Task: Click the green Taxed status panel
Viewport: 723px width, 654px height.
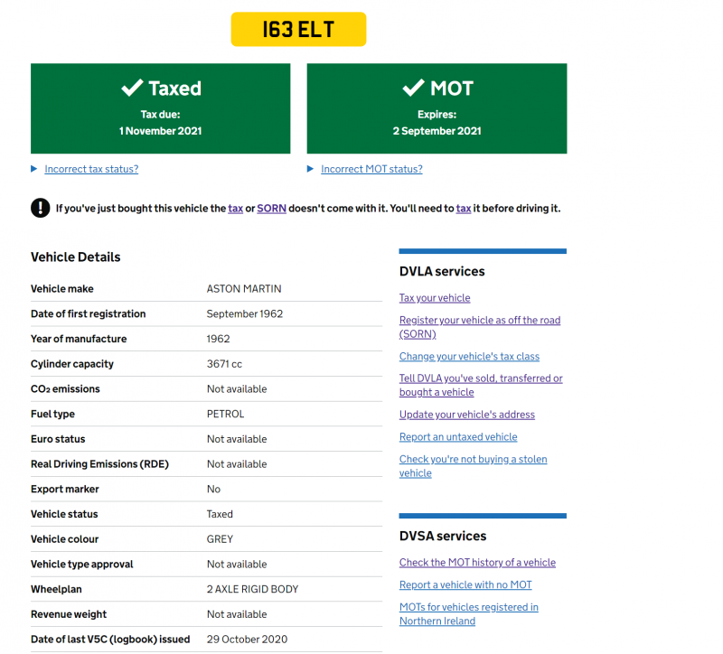Action: tap(161, 108)
